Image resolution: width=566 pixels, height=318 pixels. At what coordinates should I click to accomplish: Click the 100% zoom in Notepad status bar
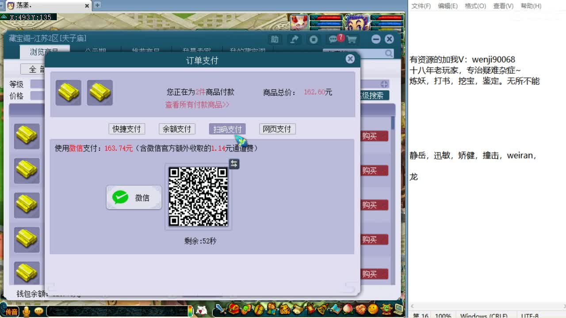pyautogui.click(x=443, y=315)
